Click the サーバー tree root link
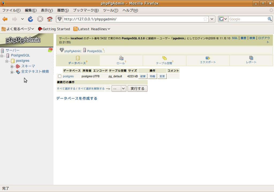 [x=13, y=50]
